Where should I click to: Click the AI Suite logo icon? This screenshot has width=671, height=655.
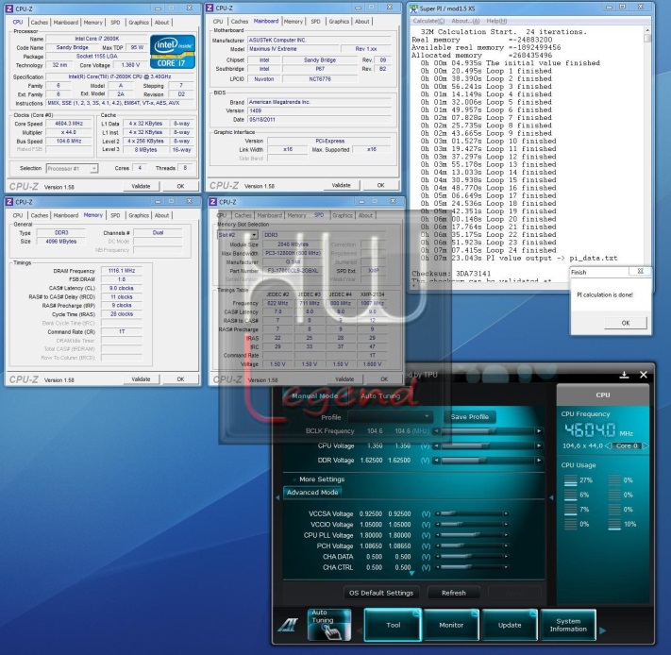[x=288, y=625]
